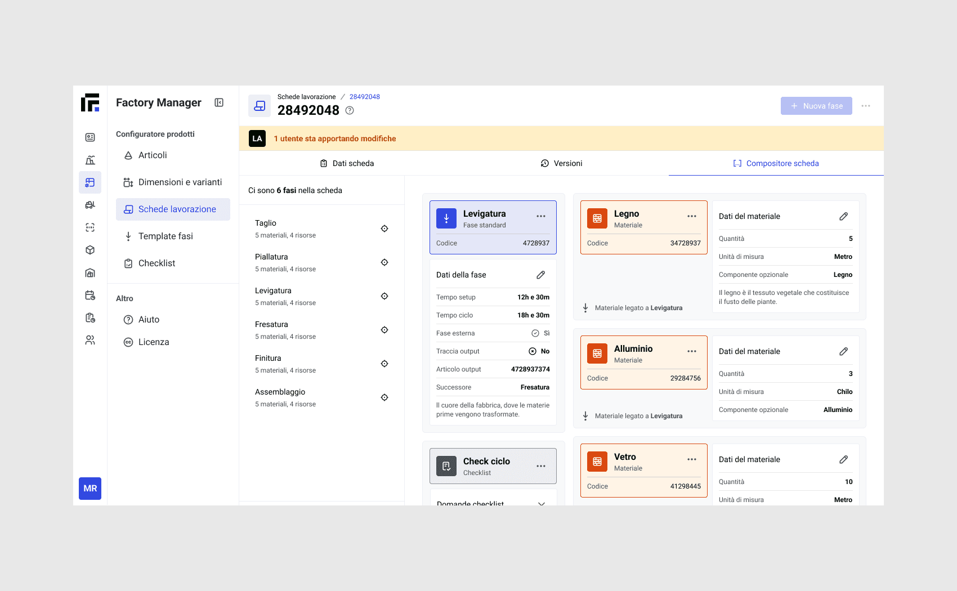Viewport: 957px width, 591px height.
Task: Open Licenza in the Altro section
Action: 173,342
